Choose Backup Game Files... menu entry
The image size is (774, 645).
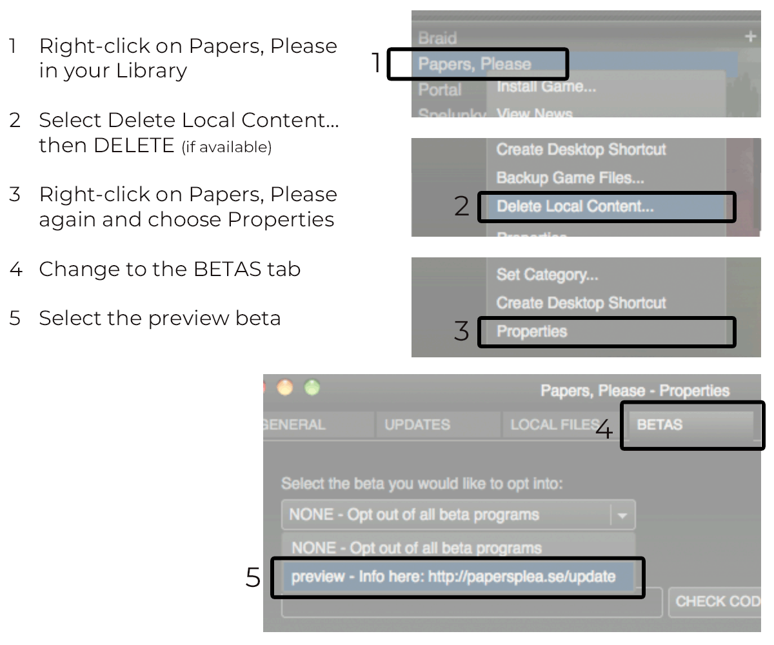click(x=570, y=177)
